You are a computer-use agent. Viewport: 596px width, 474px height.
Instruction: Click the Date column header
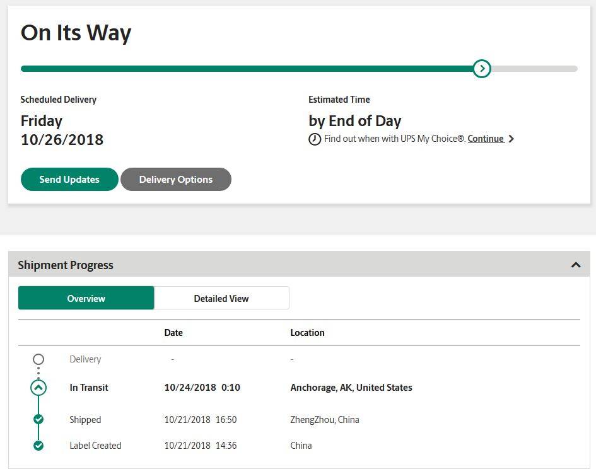(173, 333)
